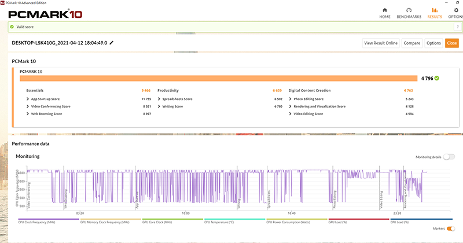Click the Essentials score 9 466
This screenshot has height=243, width=463.
pyautogui.click(x=146, y=90)
